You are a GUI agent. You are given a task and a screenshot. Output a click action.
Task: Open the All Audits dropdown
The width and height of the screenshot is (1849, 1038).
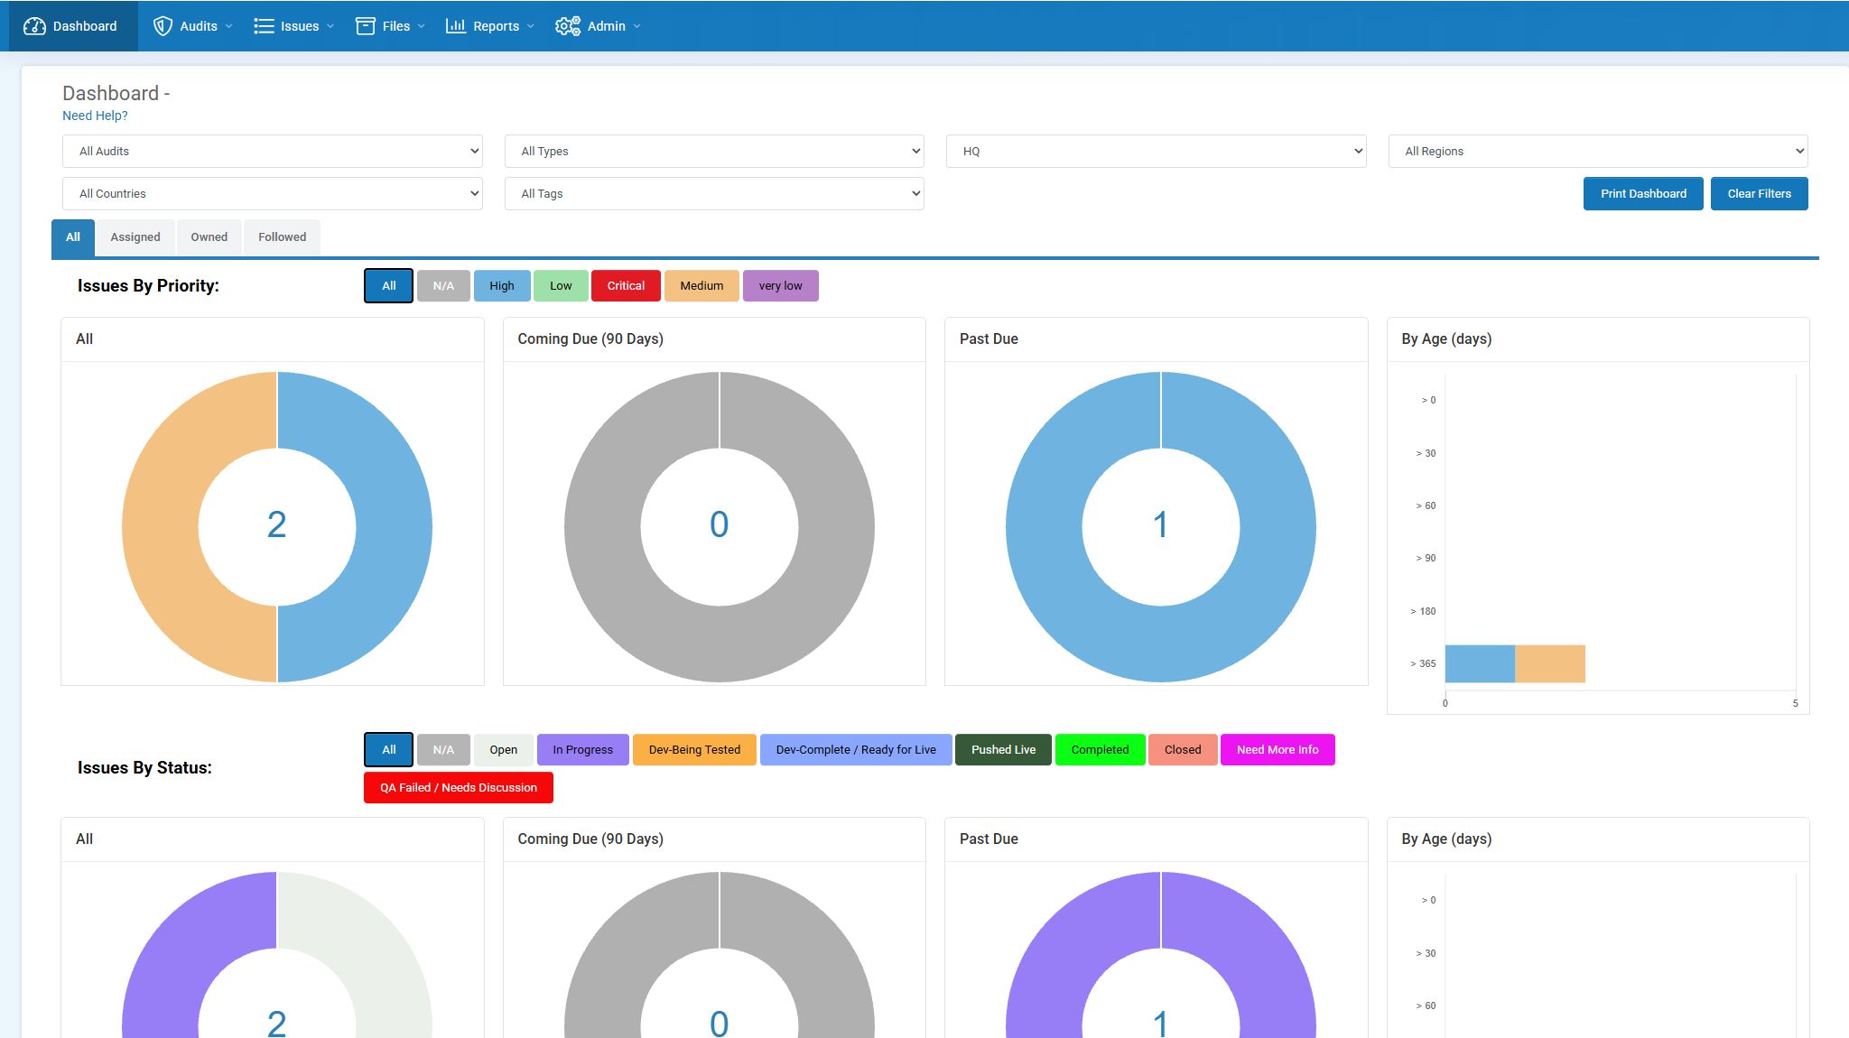pyautogui.click(x=273, y=152)
